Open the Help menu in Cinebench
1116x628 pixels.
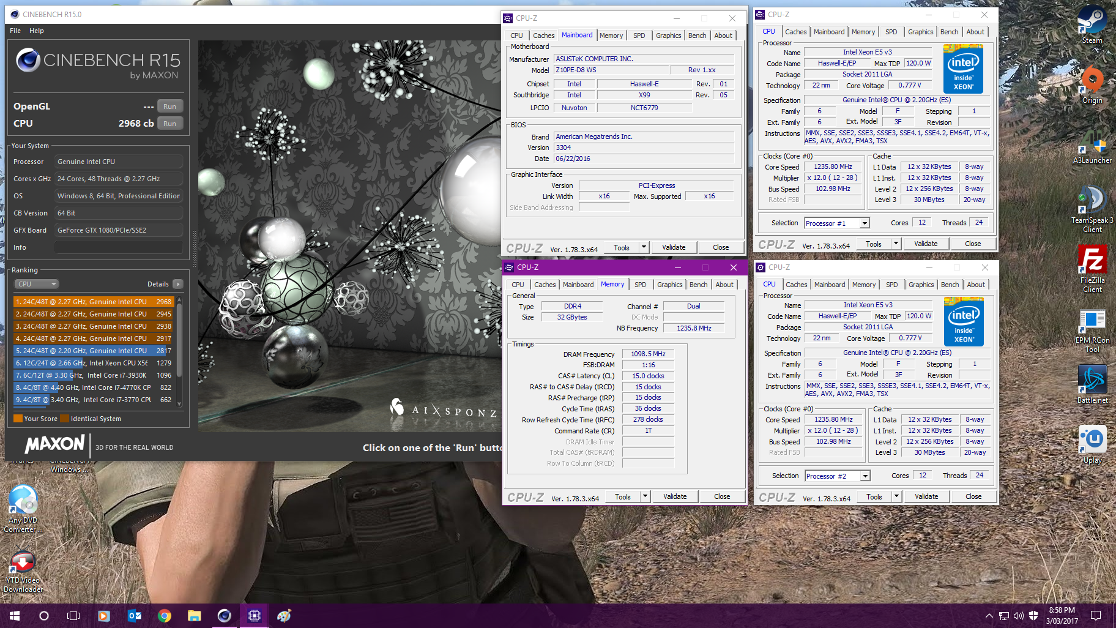point(37,31)
